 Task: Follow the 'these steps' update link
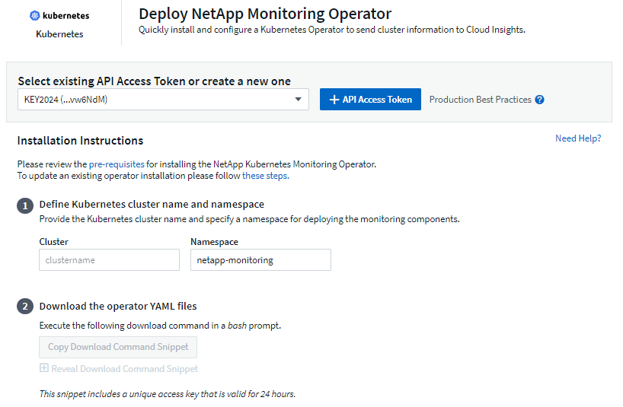[265, 176]
